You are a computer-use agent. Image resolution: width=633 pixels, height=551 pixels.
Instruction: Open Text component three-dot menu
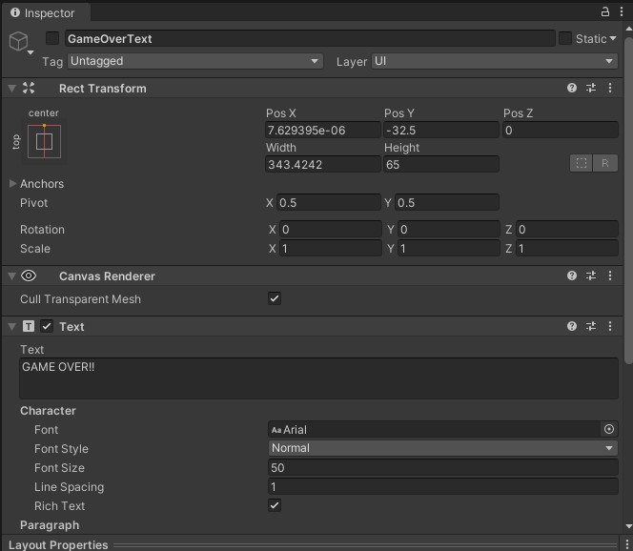(610, 326)
